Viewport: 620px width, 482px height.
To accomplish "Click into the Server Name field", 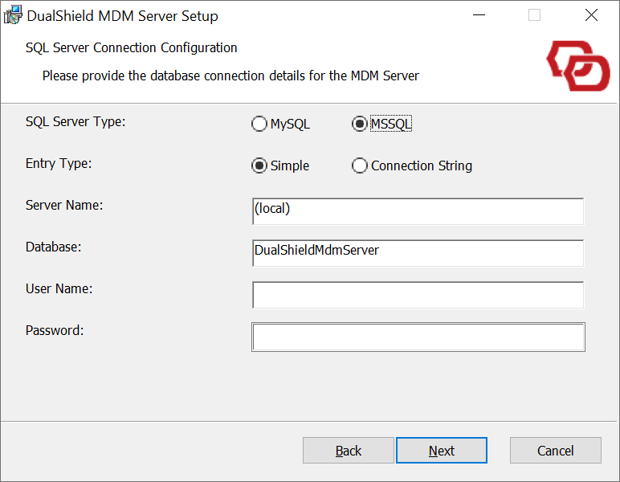I will [x=418, y=211].
